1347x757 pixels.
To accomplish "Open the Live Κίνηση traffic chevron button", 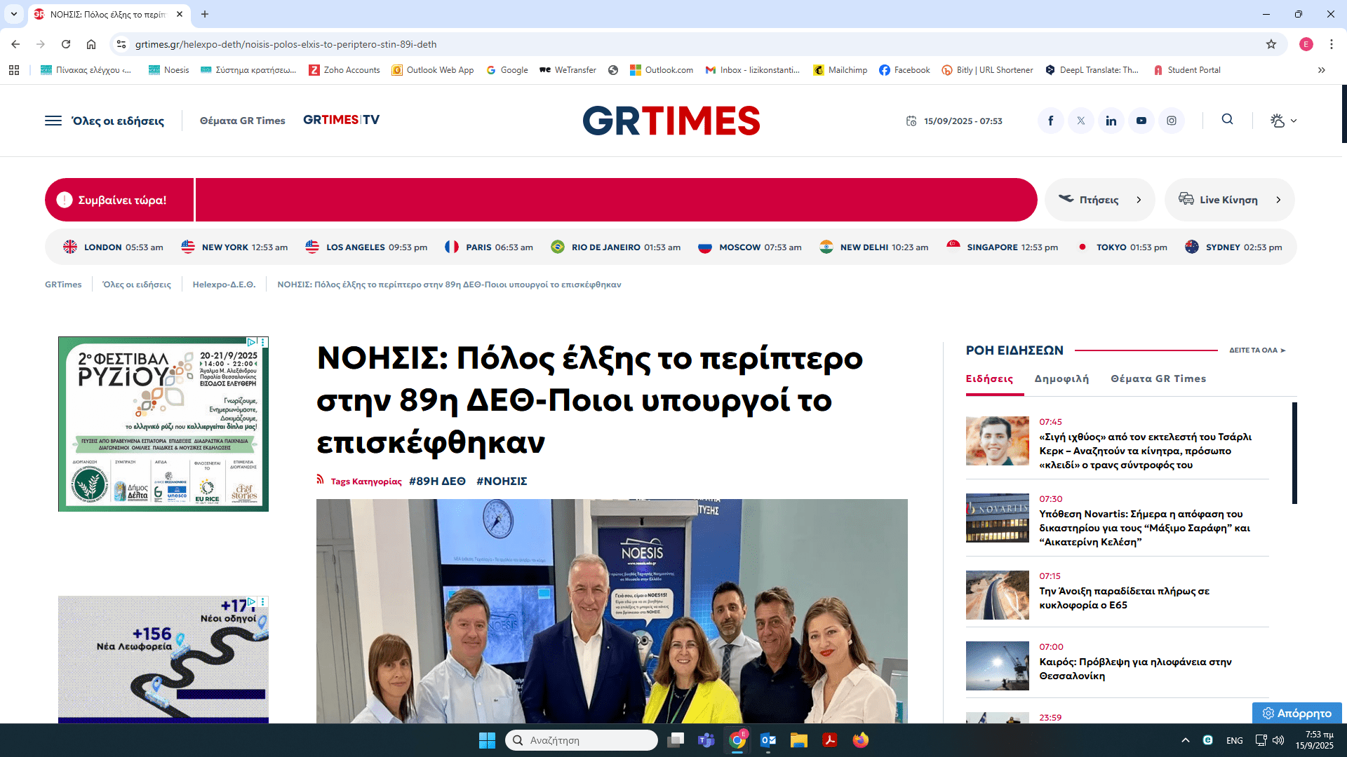I will click(x=1278, y=200).
